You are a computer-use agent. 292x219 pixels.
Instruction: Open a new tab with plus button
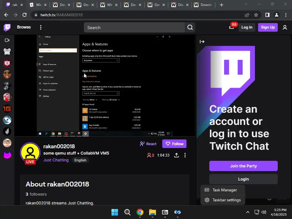coord(221,5)
